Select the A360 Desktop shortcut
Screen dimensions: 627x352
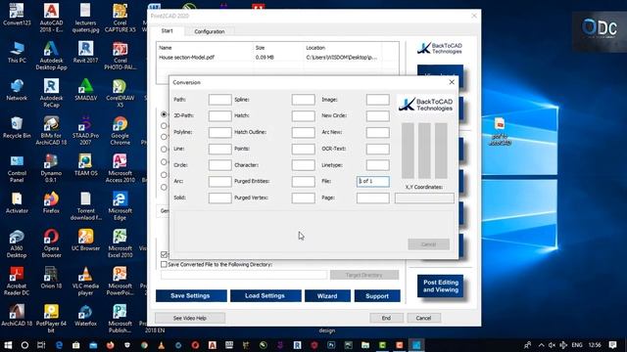pyautogui.click(x=17, y=242)
